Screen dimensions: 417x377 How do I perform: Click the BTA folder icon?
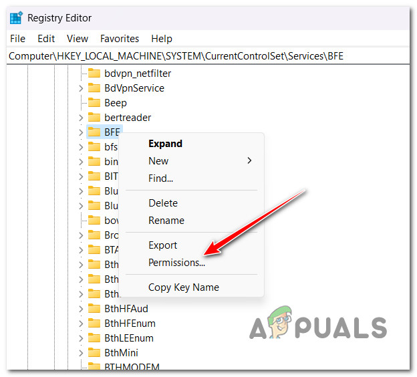[94, 249]
